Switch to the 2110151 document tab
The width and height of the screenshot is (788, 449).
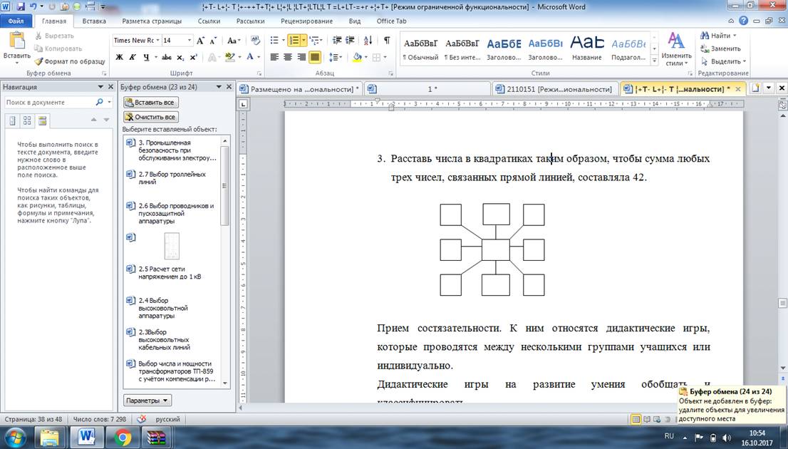pos(554,89)
